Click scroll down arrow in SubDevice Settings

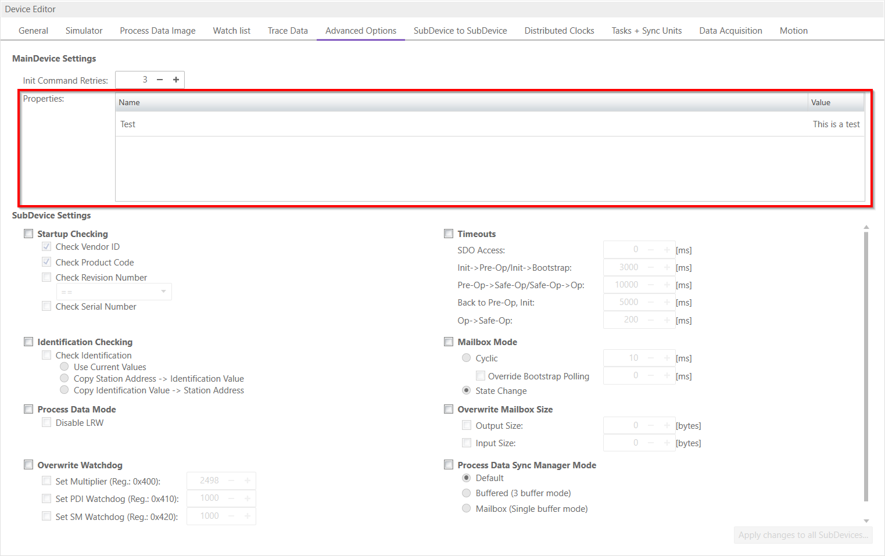point(866,521)
